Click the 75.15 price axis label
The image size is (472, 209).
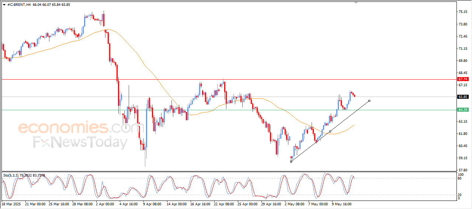pyautogui.click(x=462, y=12)
